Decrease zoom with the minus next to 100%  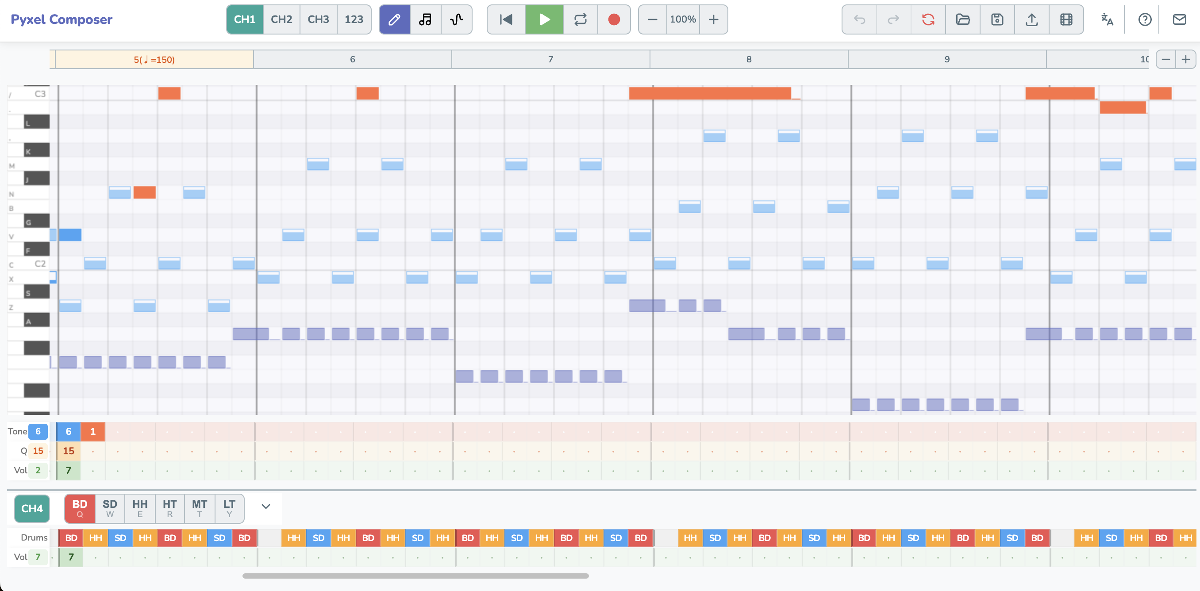coord(653,19)
